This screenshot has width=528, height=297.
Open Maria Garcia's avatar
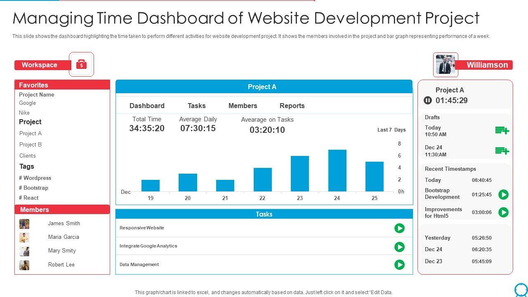coord(24,238)
